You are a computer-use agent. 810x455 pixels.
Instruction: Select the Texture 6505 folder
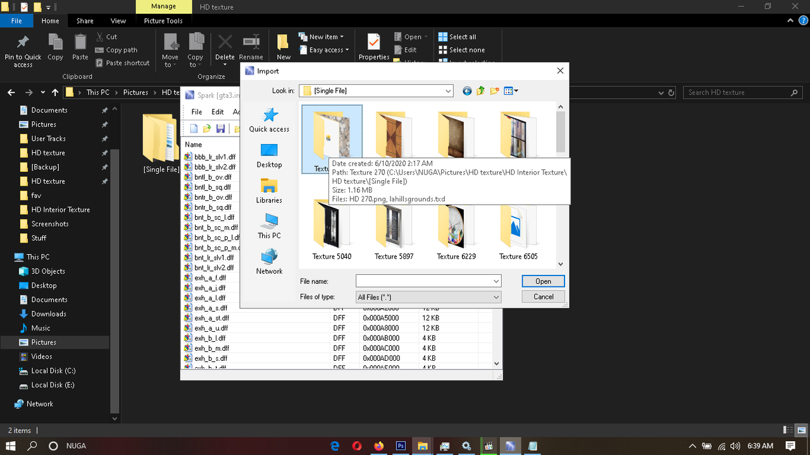[x=518, y=229]
